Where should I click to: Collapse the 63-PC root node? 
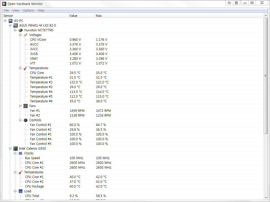[x=5, y=21]
